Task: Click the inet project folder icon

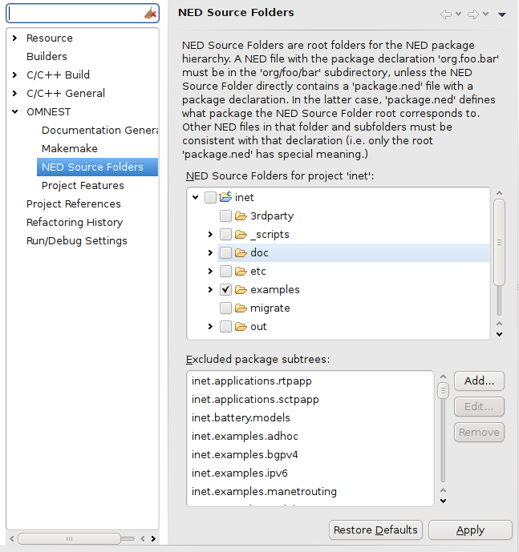Action: [x=225, y=197]
